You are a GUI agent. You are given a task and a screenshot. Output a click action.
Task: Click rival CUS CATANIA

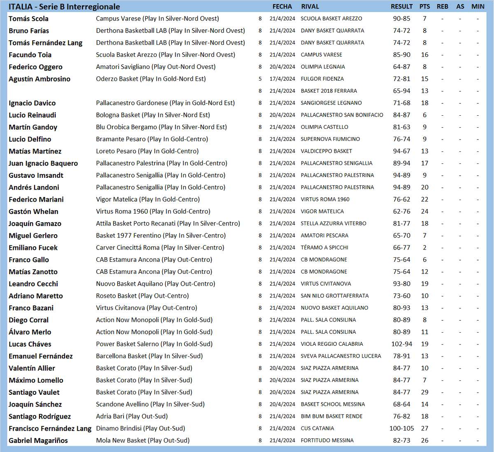[317, 429]
